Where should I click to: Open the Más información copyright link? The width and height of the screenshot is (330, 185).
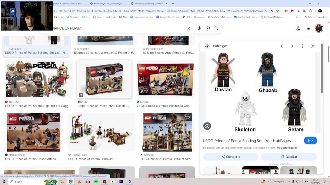(287, 148)
